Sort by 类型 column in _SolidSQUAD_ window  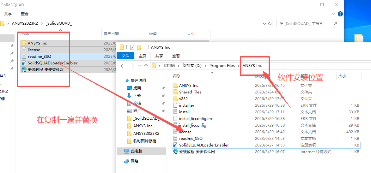point(153,34)
